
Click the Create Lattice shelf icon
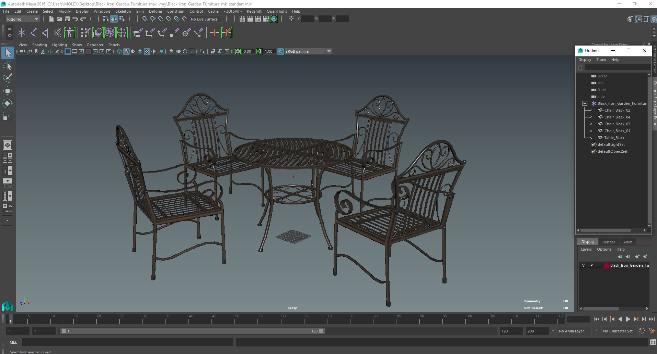pyautogui.click(x=110, y=33)
